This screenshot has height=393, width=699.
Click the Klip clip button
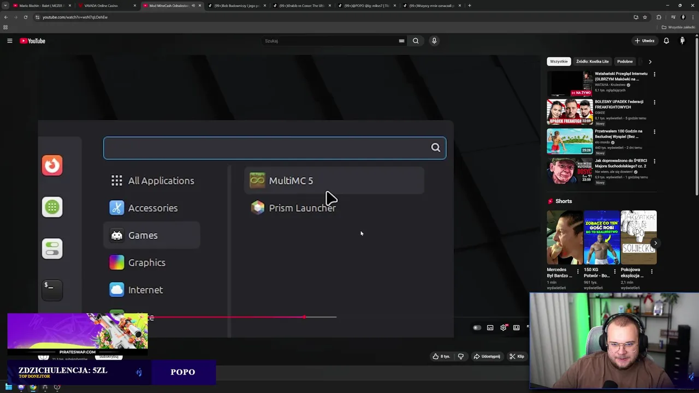[x=517, y=356]
